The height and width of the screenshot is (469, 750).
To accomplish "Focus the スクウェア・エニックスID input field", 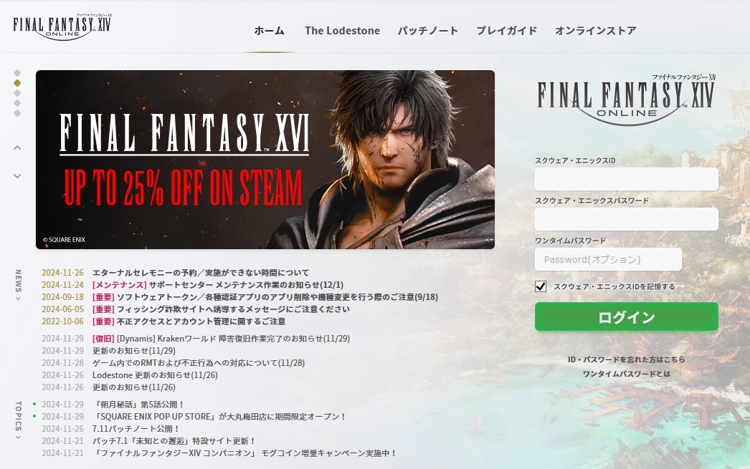I will click(x=627, y=179).
